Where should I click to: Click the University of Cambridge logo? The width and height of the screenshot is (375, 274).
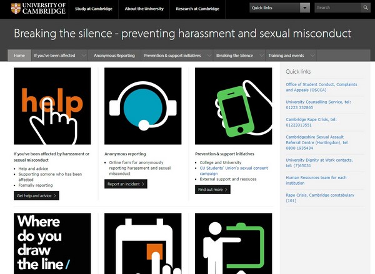[34, 8]
